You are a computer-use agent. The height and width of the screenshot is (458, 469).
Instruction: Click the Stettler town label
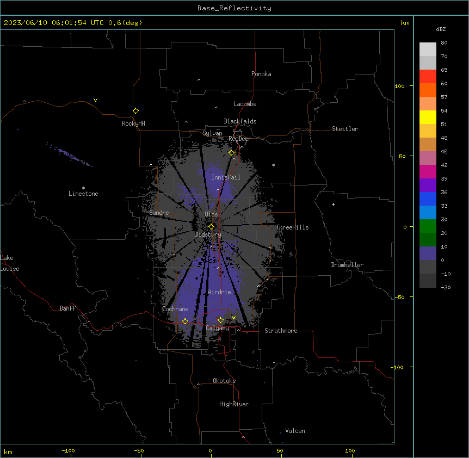[x=345, y=129]
